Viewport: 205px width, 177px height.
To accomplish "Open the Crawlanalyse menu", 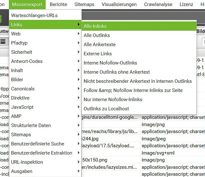I will click(x=158, y=4).
